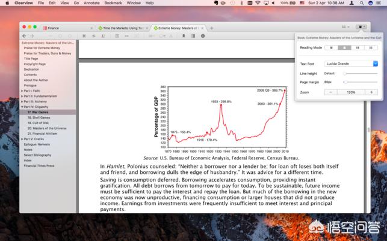Open the Spotlight search magnifier
The image size is (387, 241).
pyautogui.click(x=362, y=3)
